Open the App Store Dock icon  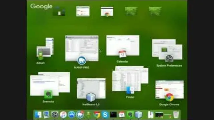72,115
